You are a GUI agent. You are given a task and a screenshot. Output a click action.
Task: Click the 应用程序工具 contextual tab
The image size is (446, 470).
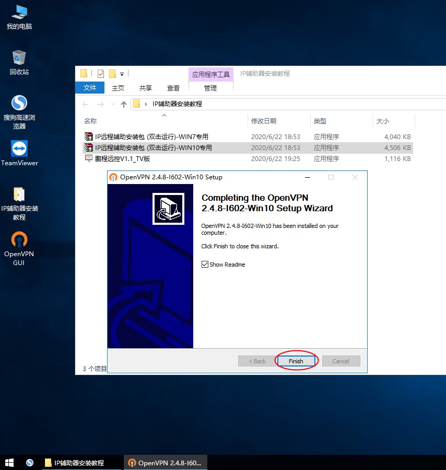click(211, 74)
